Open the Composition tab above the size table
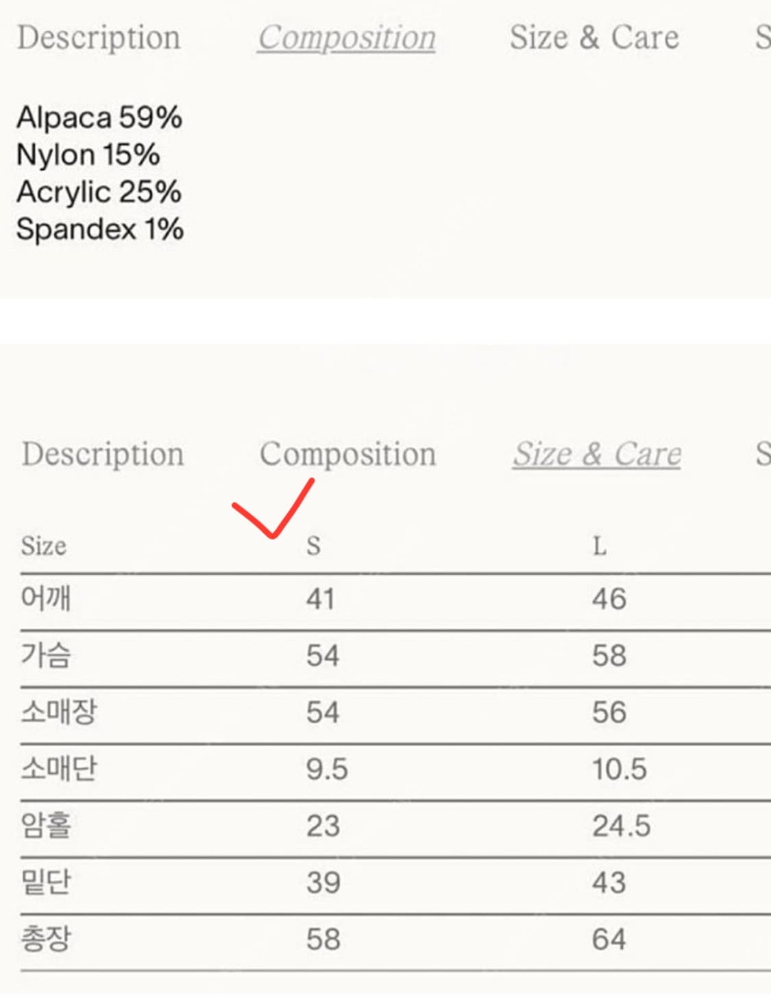The width and height of the screenshot is (771, 999). click(347, 453)
